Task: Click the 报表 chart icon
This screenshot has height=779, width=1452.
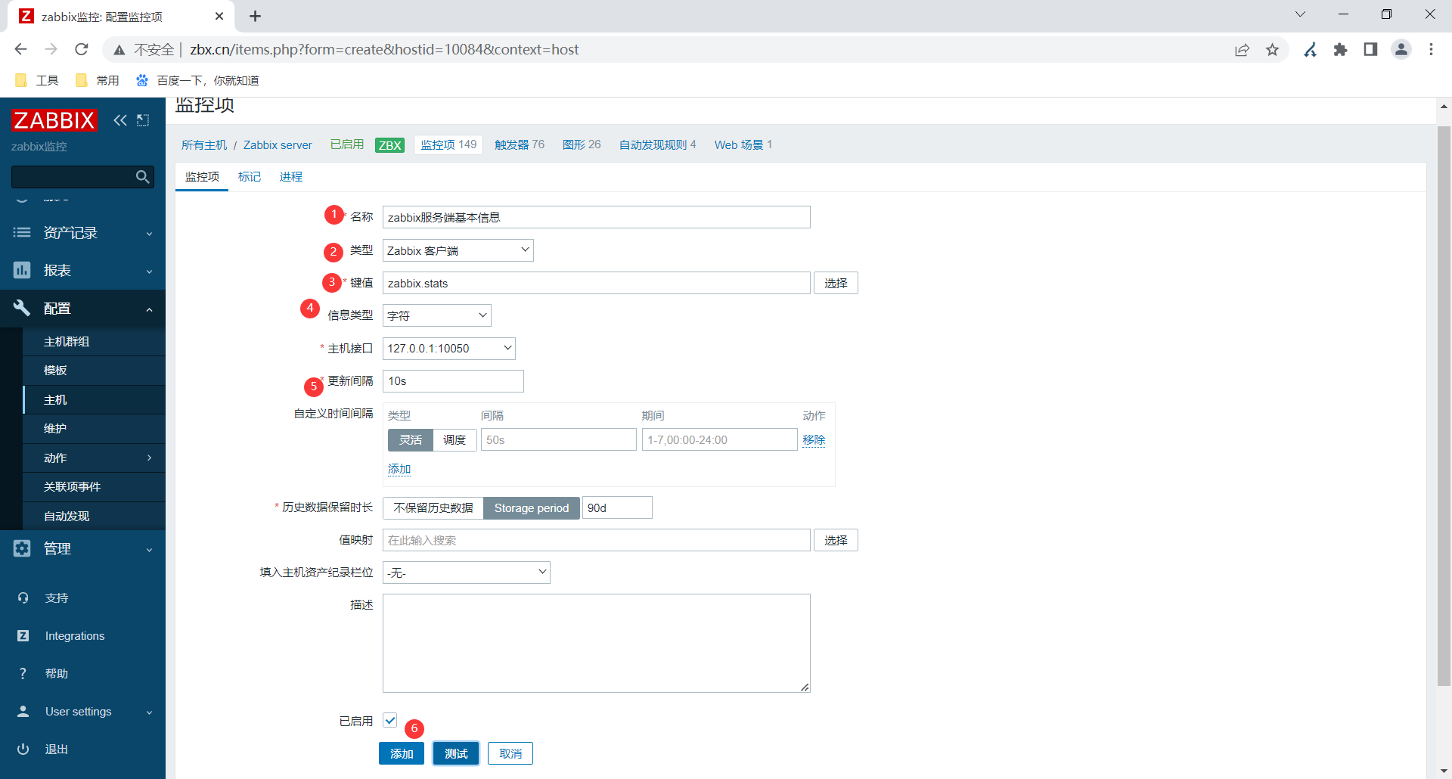Action: point(22,270)
